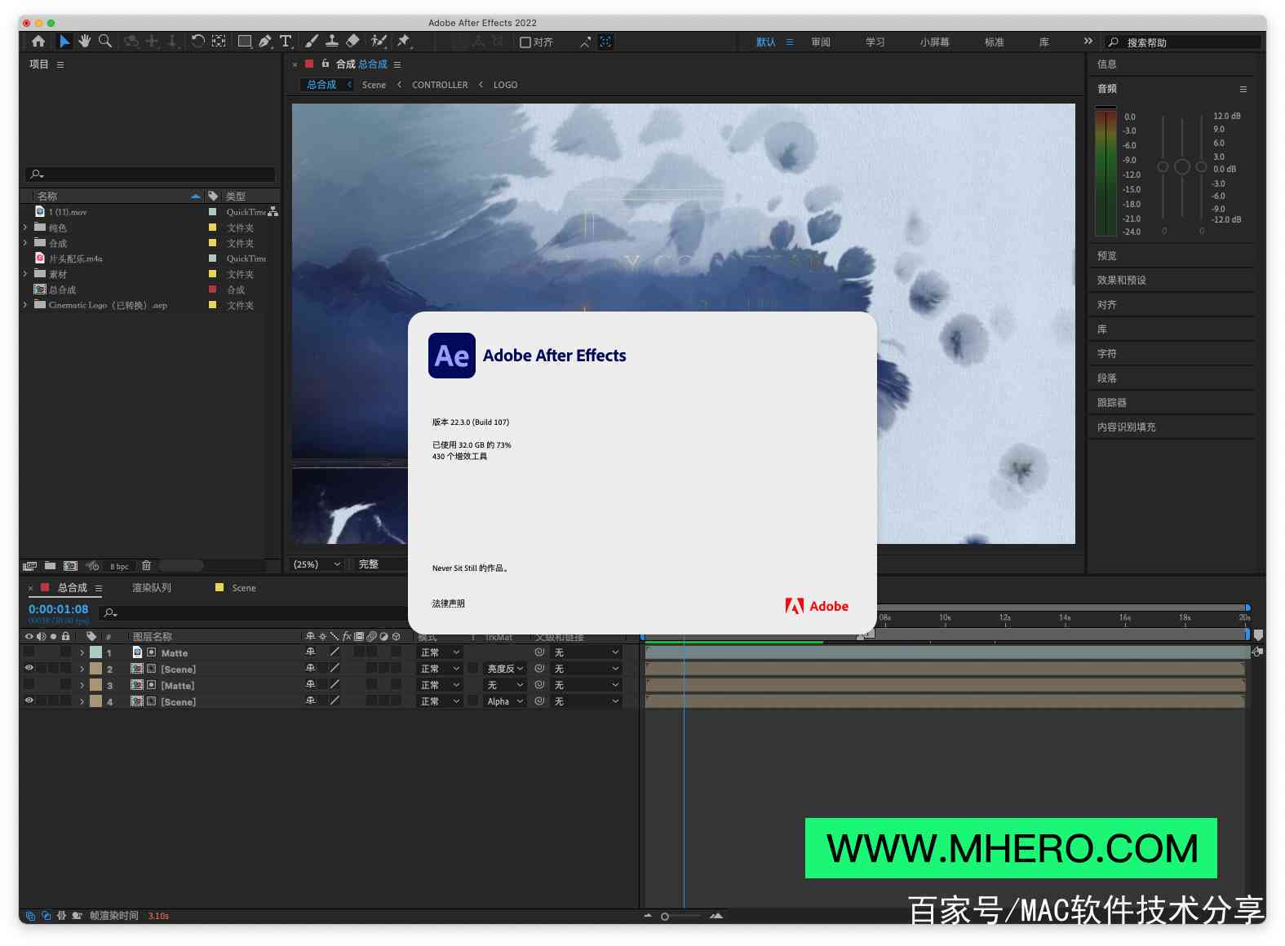
Task: Select the Brush tool
Action: (x=312, y=41)
